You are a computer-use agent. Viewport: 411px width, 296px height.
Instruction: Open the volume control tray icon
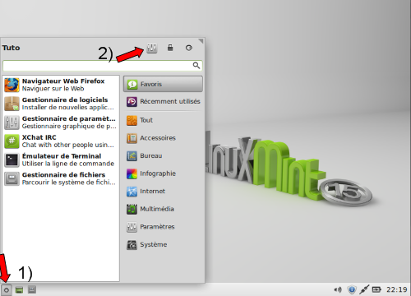[338, 289]
